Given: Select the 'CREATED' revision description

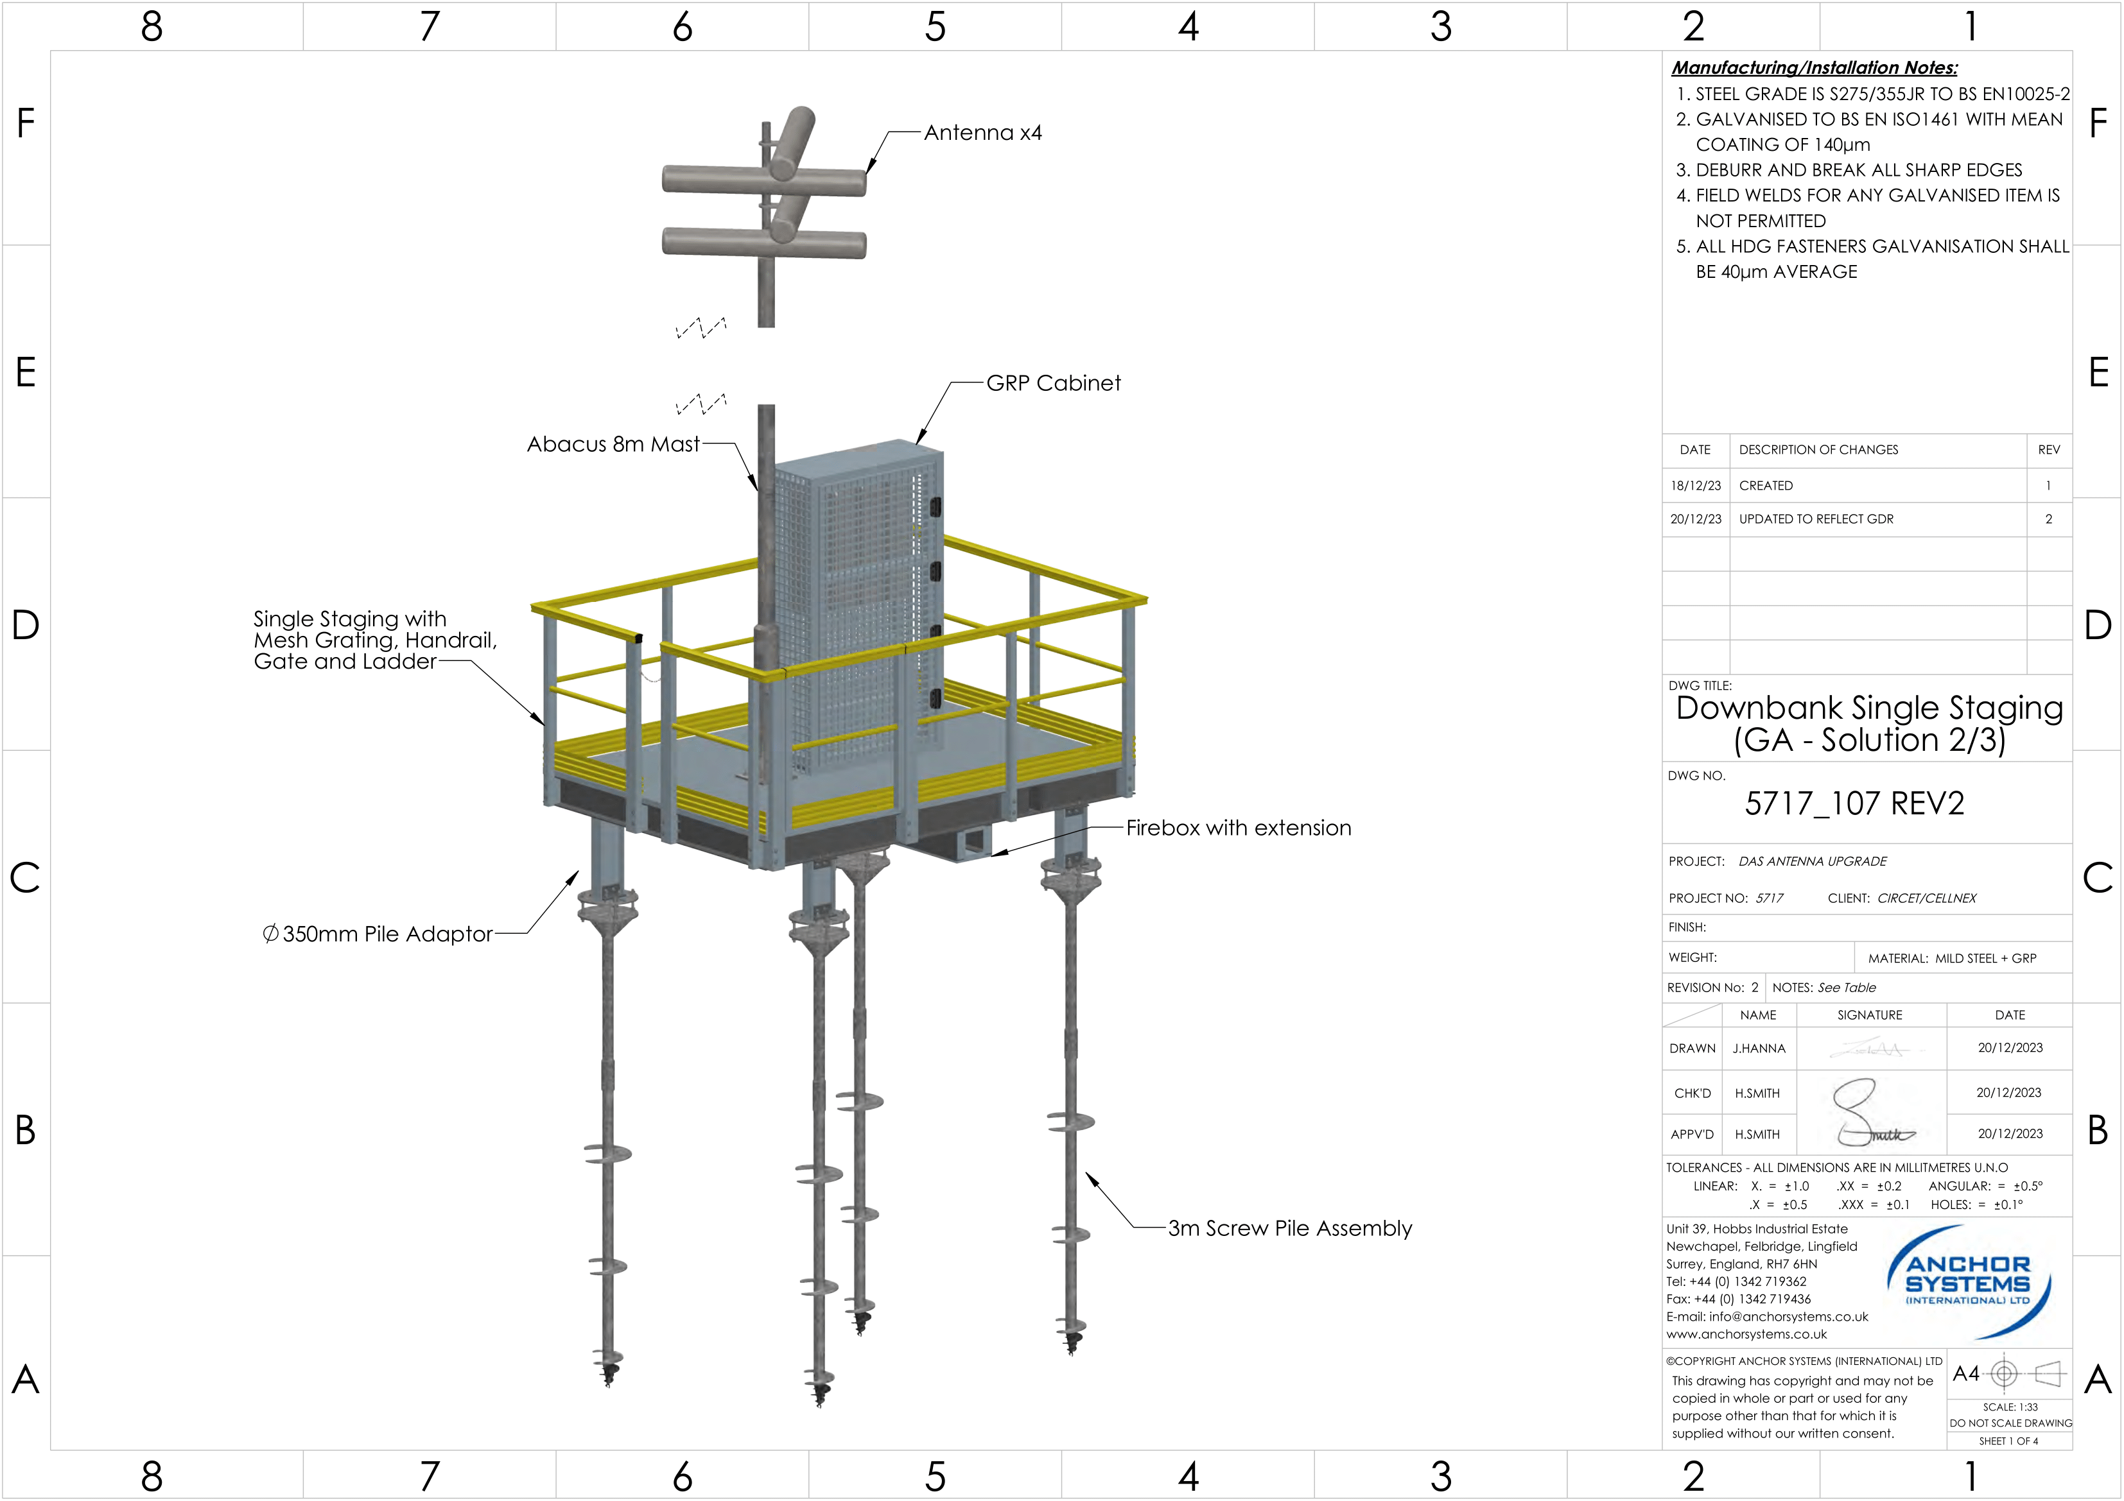Looking at the screenshot, I should 1766,486.
